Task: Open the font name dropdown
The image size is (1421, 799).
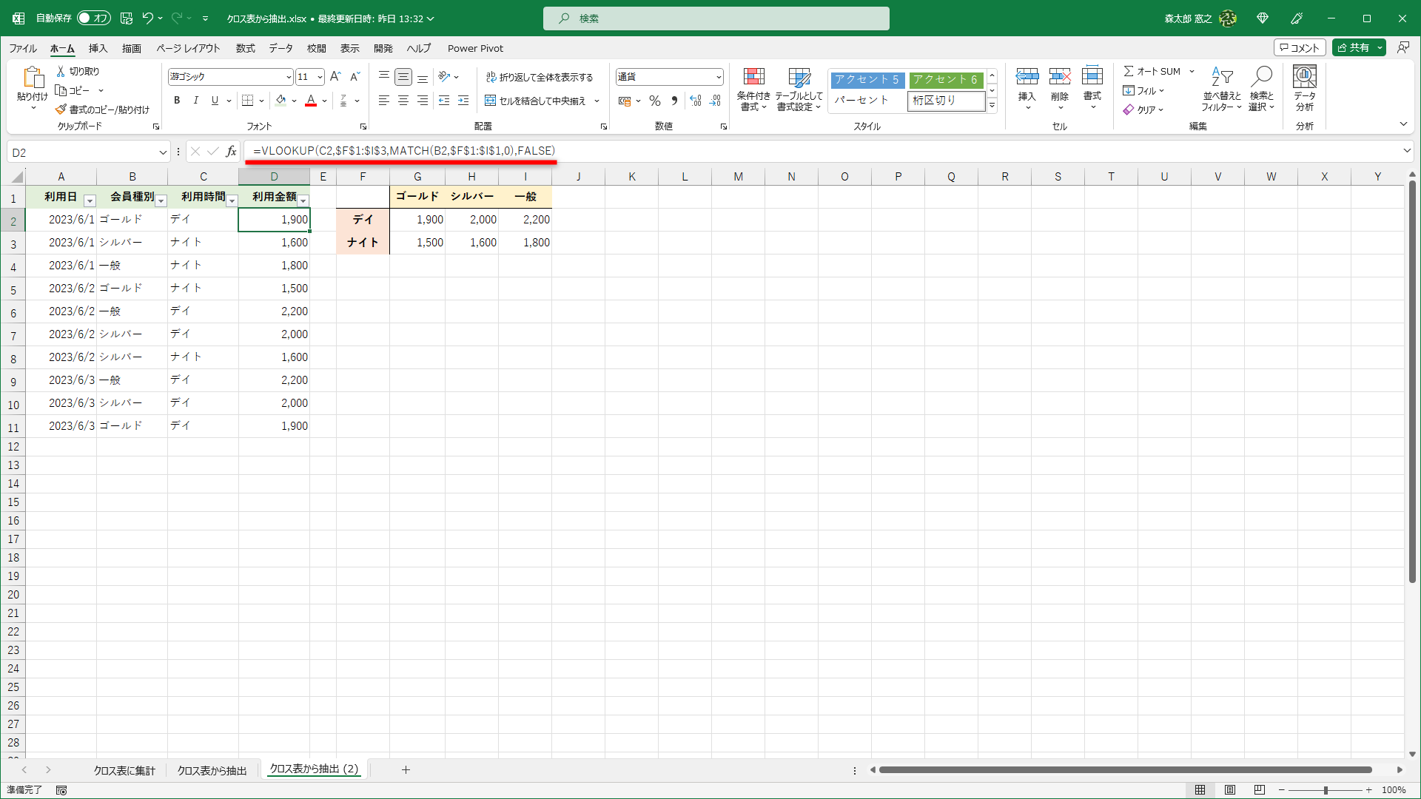Action: click(288, 76)
